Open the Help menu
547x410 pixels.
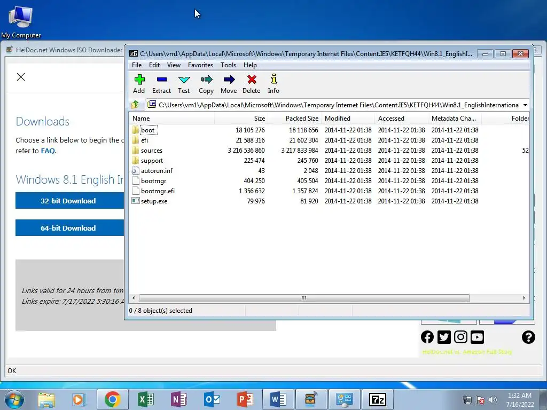(250, 65)
